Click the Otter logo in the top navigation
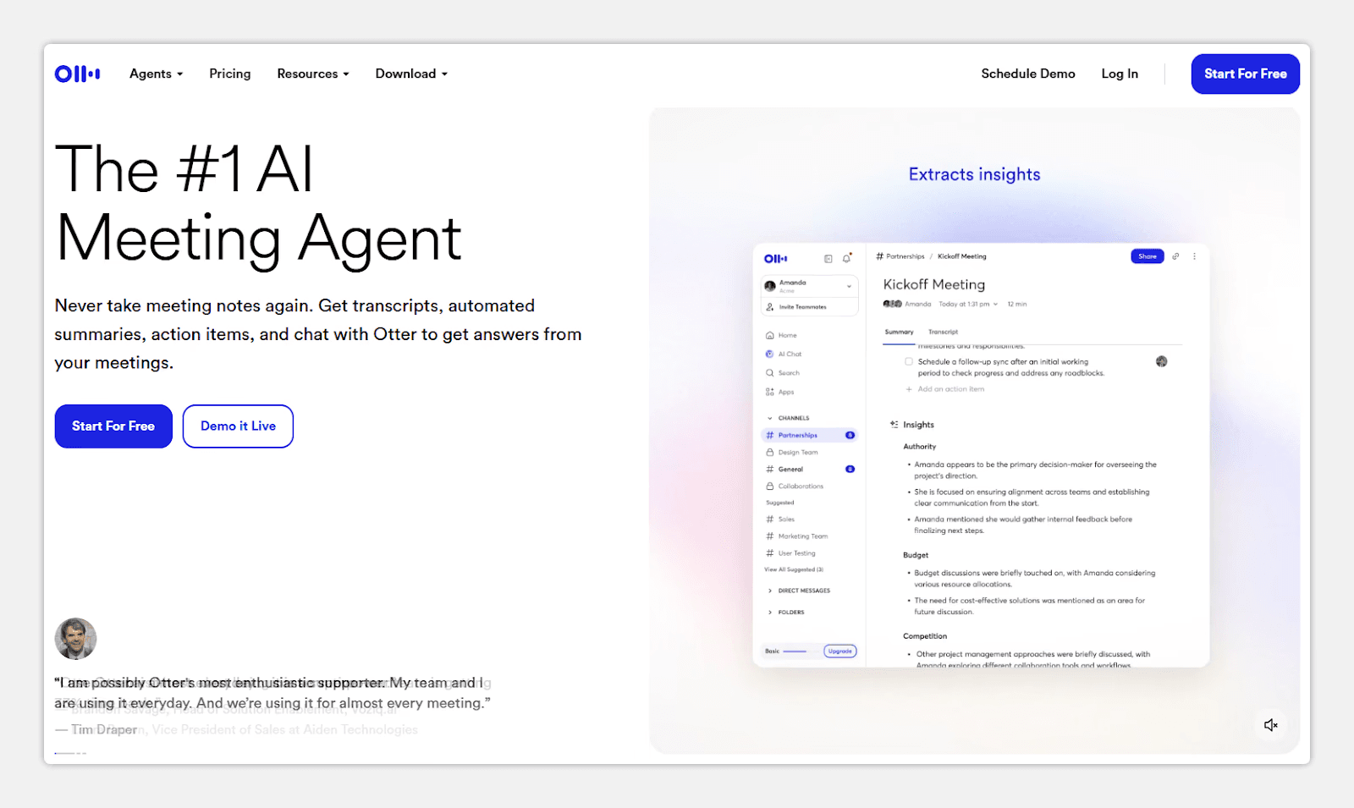 click(77, 74)
